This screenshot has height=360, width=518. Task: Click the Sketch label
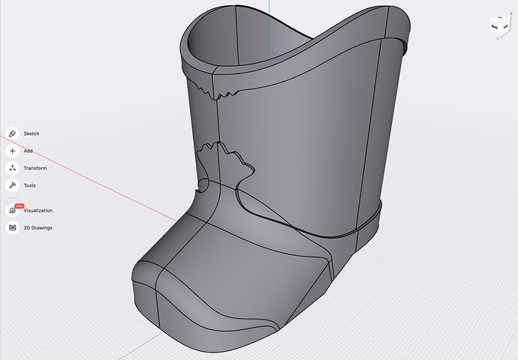point(32,133)
